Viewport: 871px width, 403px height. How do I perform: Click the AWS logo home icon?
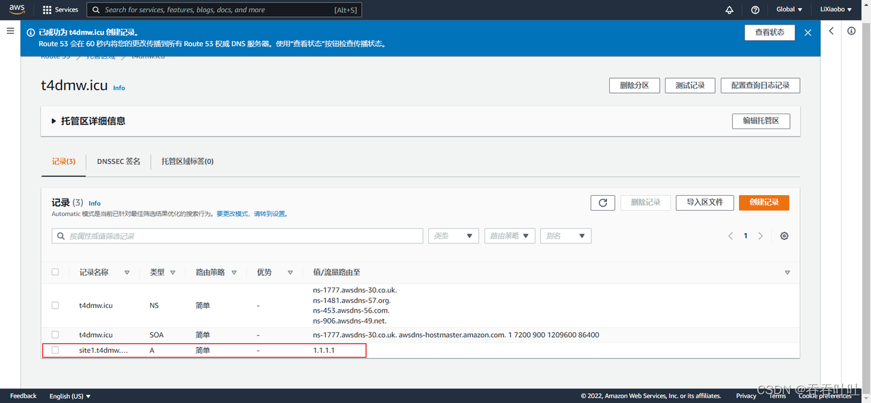click(17, 10)
